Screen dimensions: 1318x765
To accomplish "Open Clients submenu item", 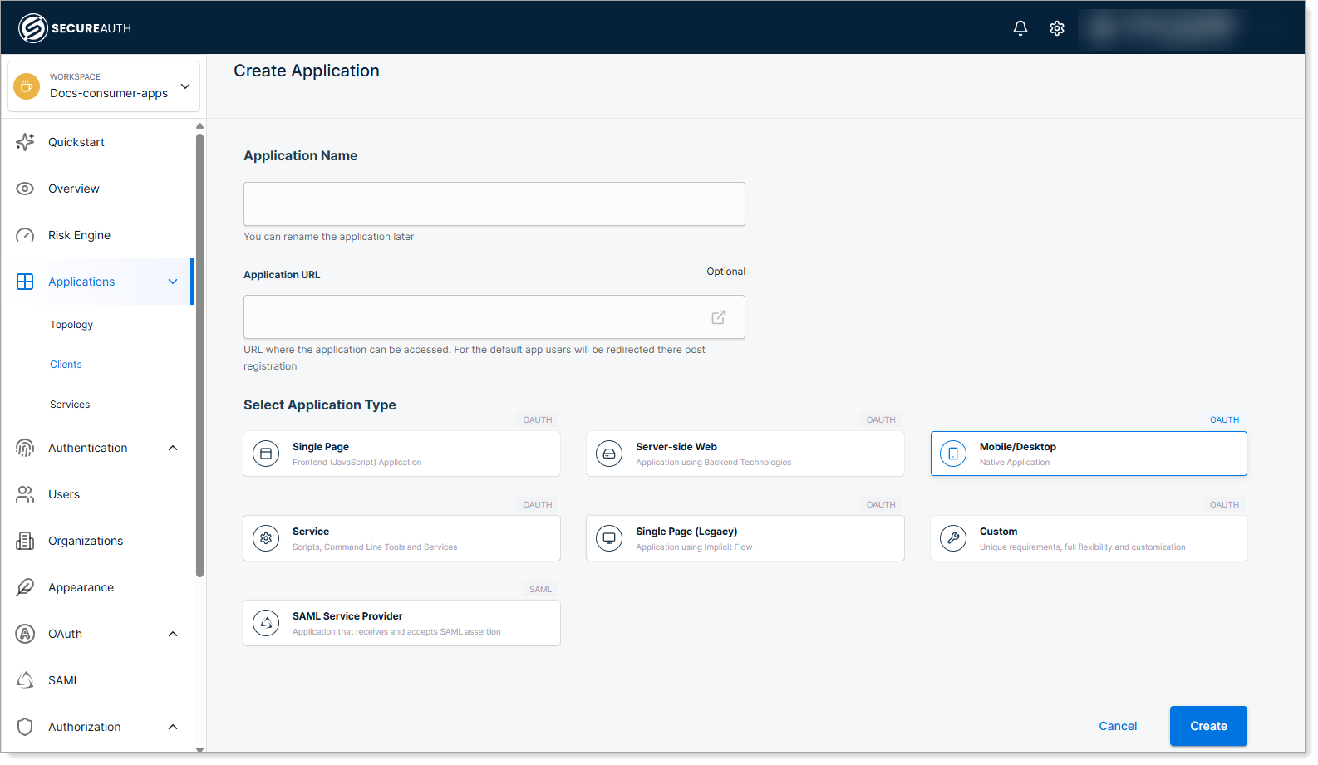I will click(x=66, y=365).
